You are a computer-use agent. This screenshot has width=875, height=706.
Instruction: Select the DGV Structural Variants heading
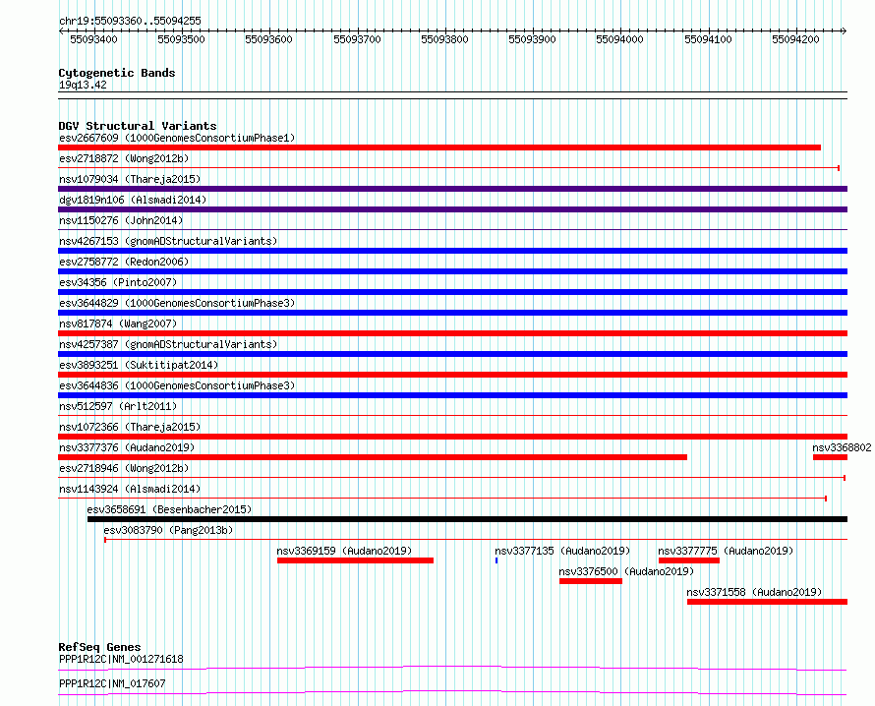(138, 126)
